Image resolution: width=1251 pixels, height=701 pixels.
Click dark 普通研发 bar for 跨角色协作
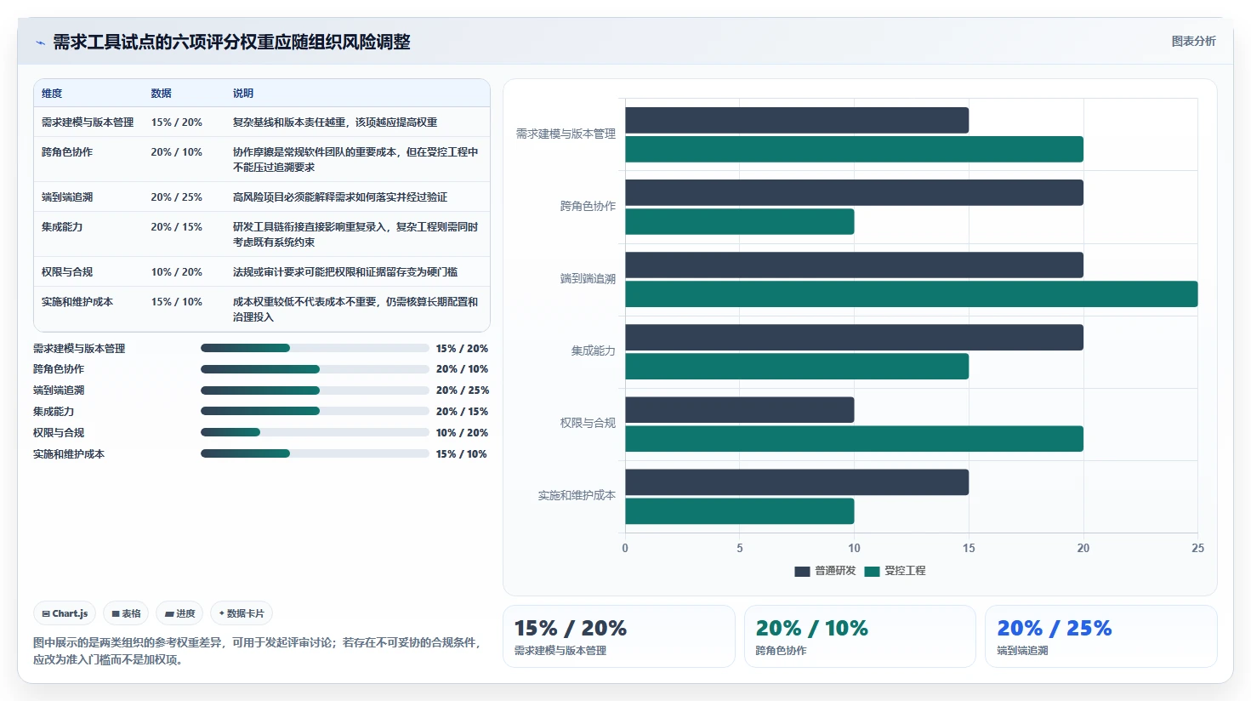point(854,192)
